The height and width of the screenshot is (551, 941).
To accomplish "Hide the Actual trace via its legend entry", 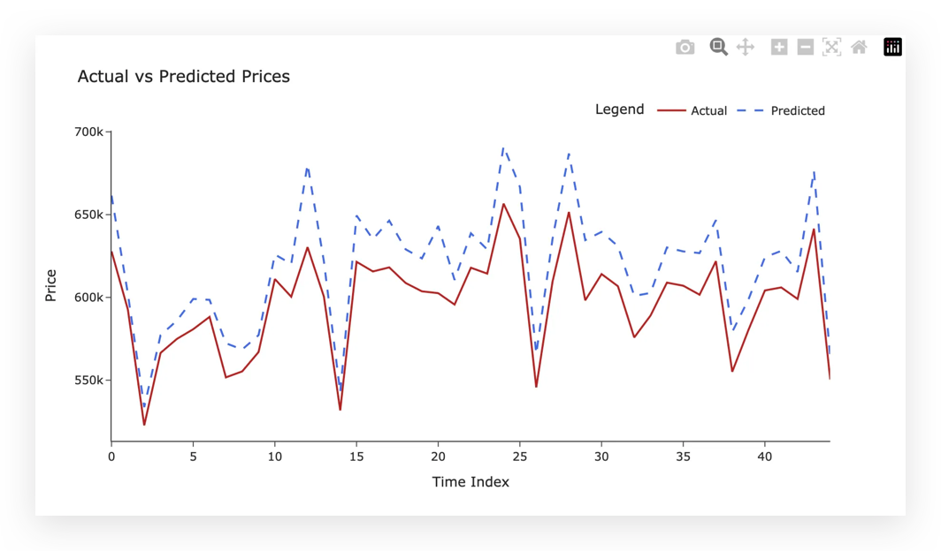I will pos(708,110).
